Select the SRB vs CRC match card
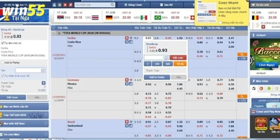 click(x=78, y=16)
